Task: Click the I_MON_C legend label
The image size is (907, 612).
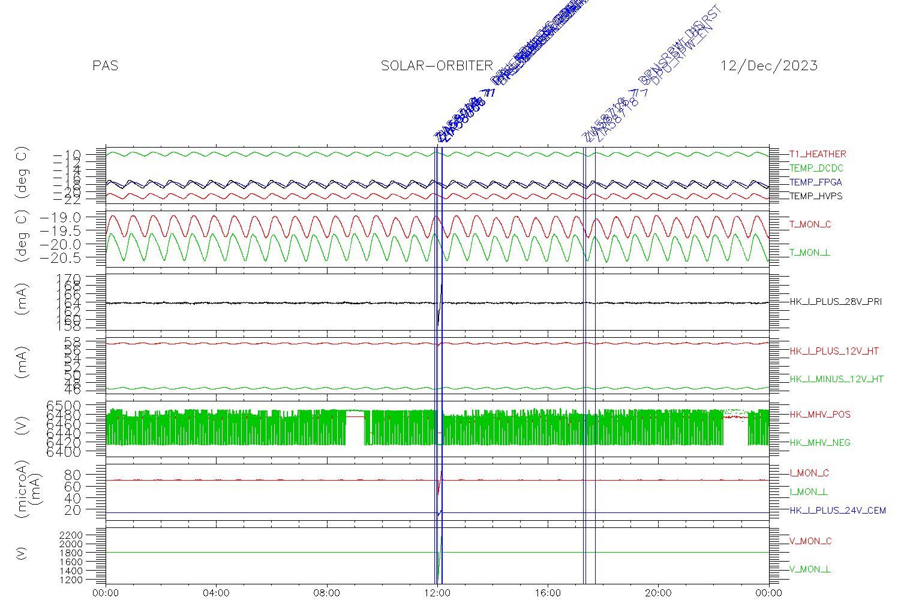Action: [x=809, y=473]
